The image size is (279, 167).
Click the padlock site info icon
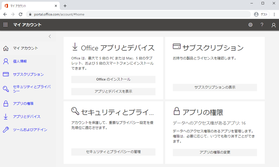tap(30, 14)
